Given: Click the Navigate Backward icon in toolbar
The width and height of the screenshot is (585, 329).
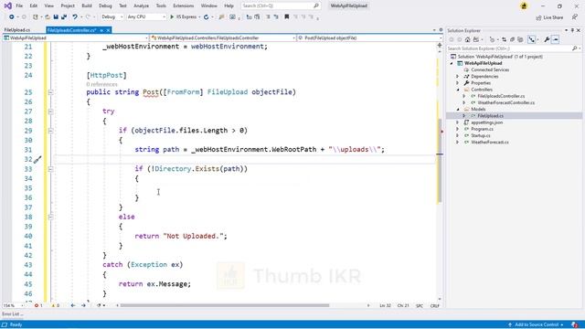Looking at the screenshot, I should 12,16.
